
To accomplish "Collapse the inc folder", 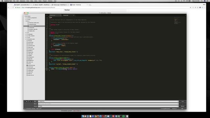I will point(26,21).
